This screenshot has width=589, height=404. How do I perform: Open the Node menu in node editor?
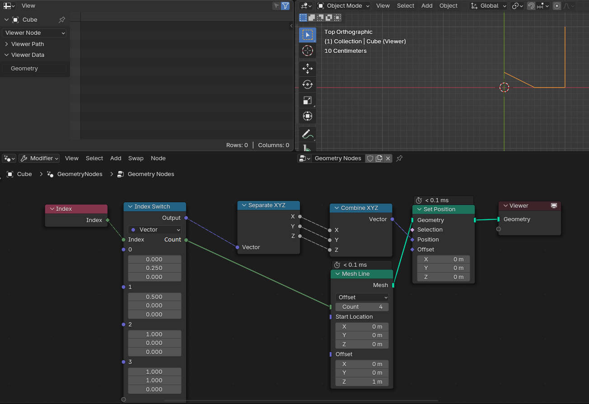click(x=158, y=158)
